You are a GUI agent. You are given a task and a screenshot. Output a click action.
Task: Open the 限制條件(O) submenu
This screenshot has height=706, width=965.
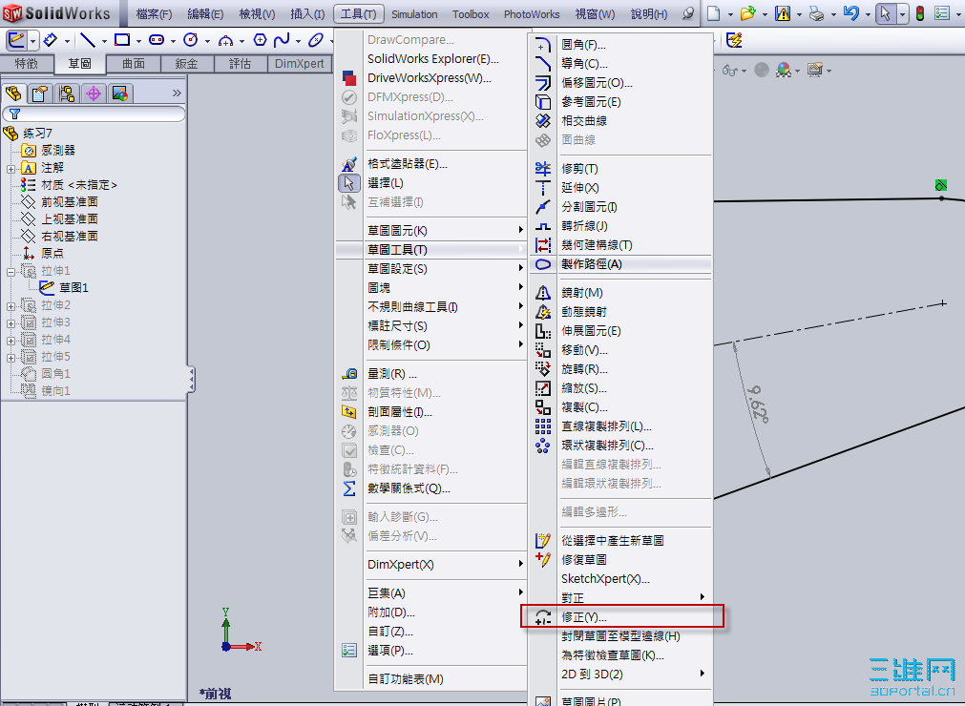pos(430,345)
